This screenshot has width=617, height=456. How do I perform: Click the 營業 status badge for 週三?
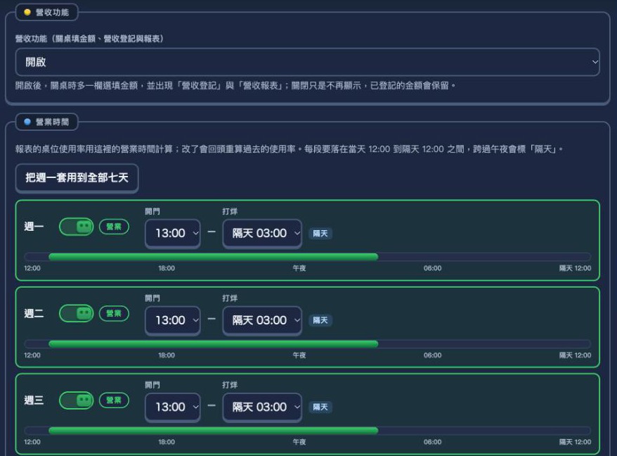(x=114, y=400)
